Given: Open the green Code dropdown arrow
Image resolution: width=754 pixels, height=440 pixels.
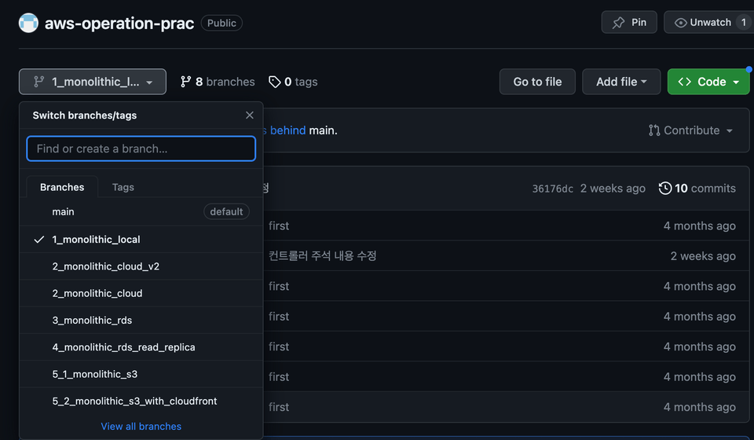Looking at the screenshot, I should pos(736,82).
